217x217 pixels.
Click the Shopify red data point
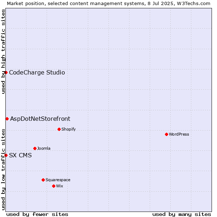59,129
